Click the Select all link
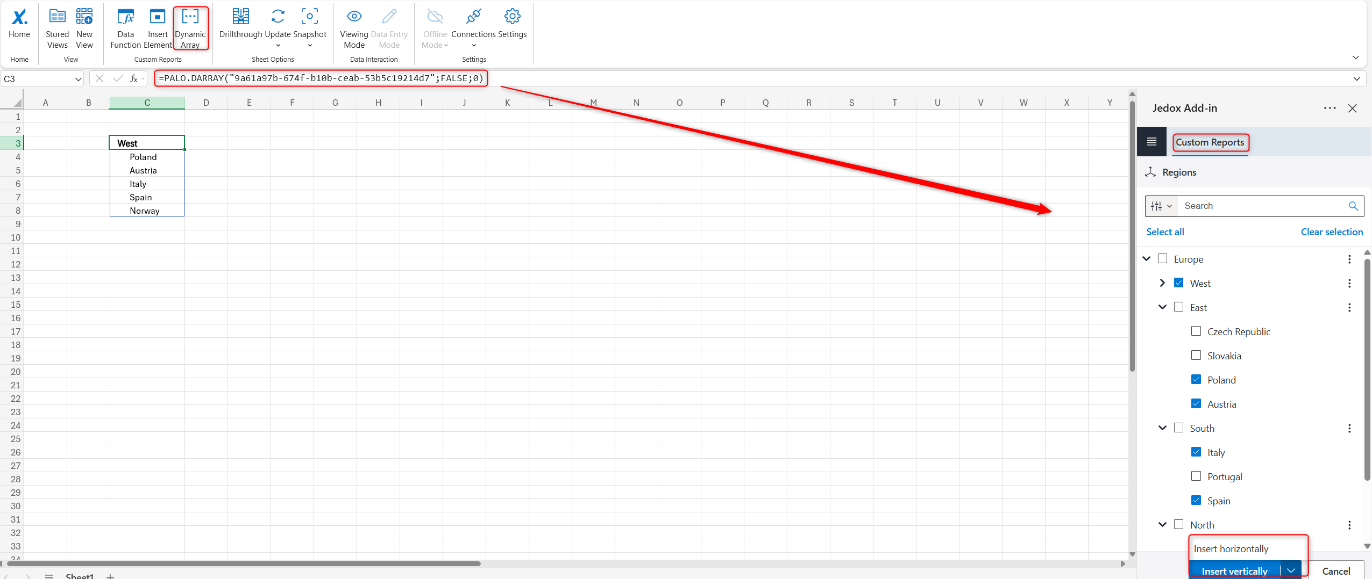The width and height of the screenshot is (1372, 579). pyautogui.click(x=1164, y=231)
